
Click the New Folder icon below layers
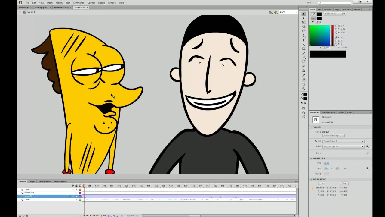(x=23, y=215)
